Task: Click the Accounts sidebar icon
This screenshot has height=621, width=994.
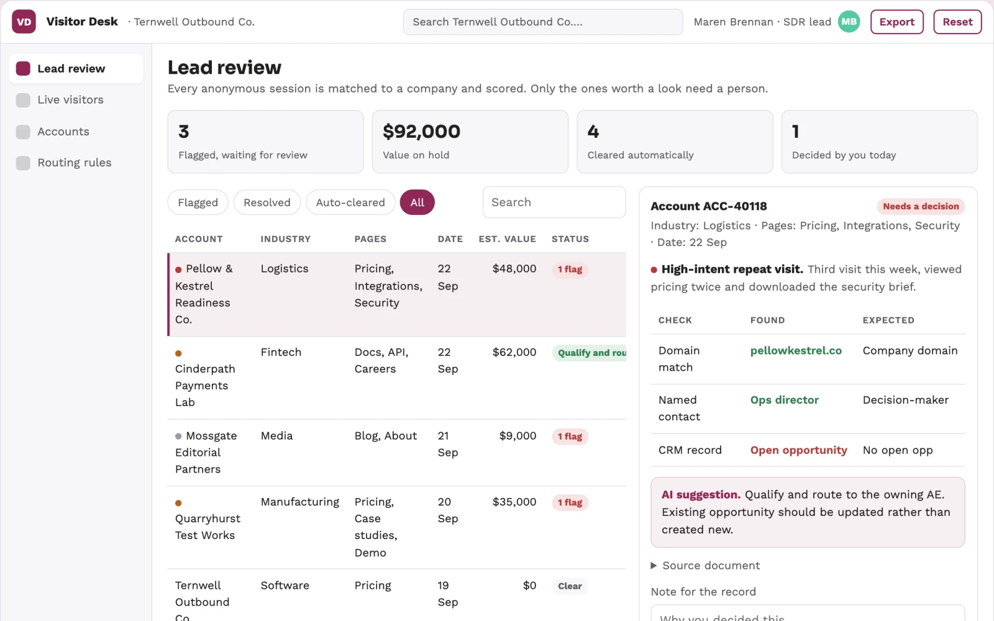Action: 23,132
